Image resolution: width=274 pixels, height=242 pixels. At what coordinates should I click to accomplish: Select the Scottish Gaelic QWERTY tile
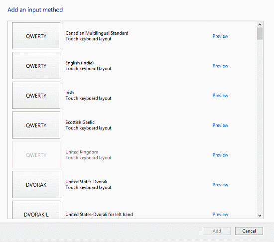pyautogui.click(x=36, y=125)
